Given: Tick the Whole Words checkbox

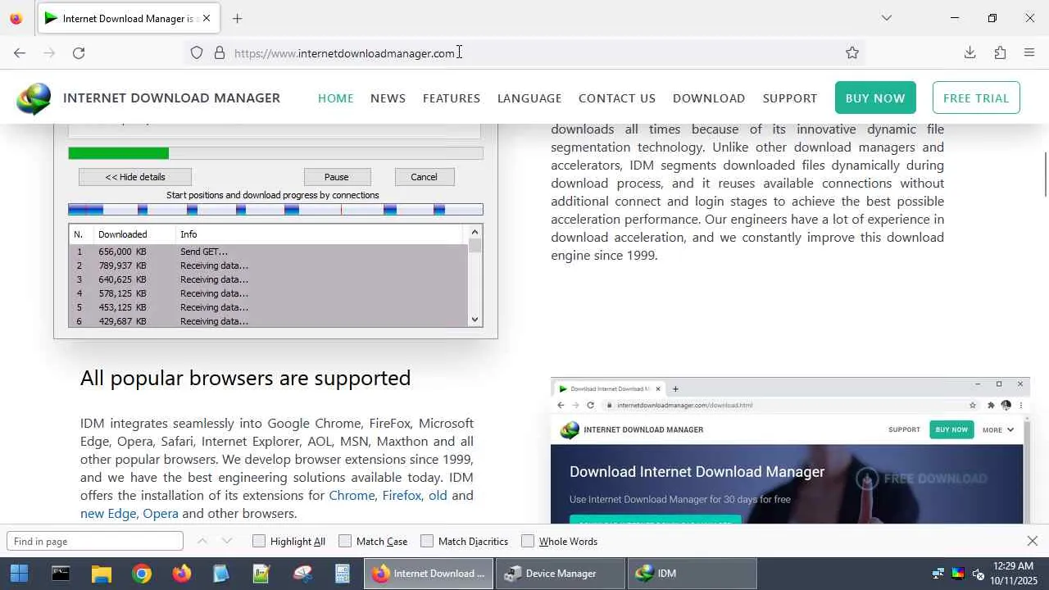Looking at the screenshot, I should 528,541.
